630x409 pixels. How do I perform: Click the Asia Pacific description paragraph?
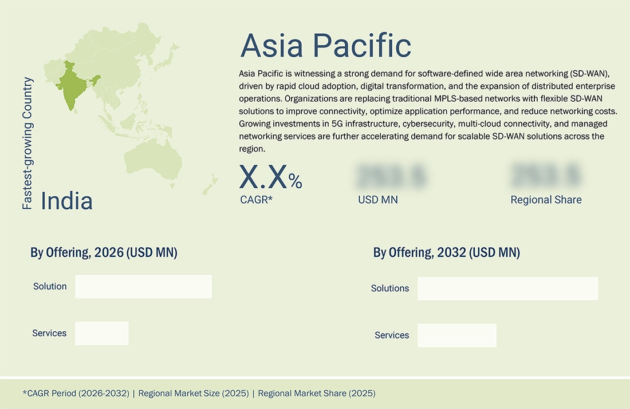point(428,111)
